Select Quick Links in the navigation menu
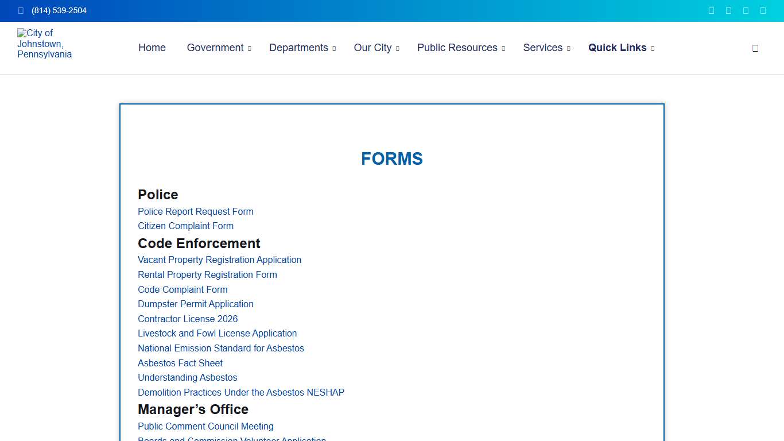The height and width of the screenshot is (441, 784). 617,48
